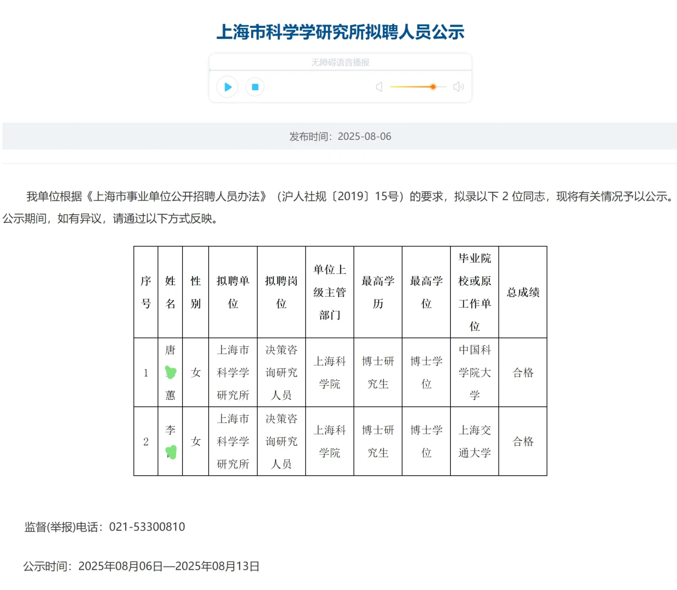This screenshot has height=590, width=677.
Task: Click gender 女 in row 2
Action: coord(196,441)
